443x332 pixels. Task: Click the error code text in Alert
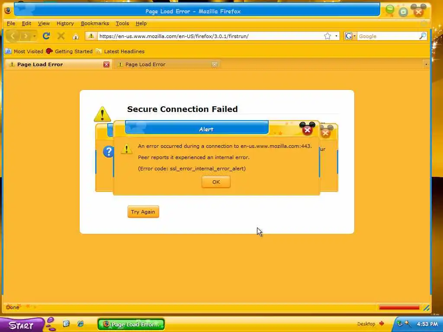[x=192, y=169]
